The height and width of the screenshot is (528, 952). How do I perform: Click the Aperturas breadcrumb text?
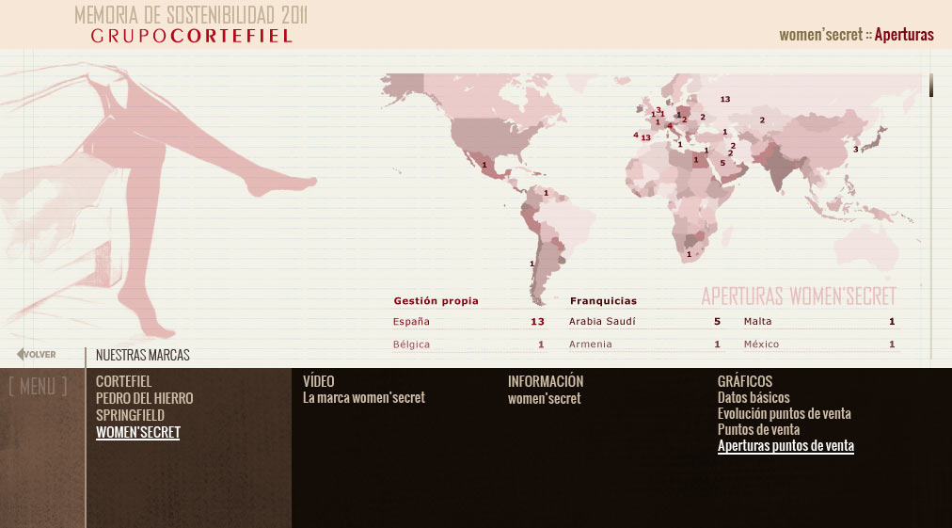coord(904,35)
